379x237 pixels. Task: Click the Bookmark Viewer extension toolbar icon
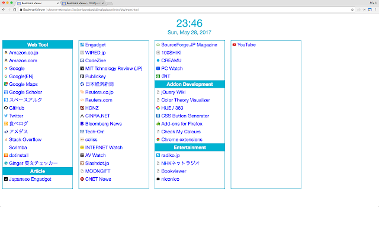[x=370, y=9]
